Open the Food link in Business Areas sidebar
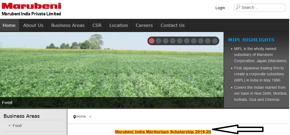 (17, 126)
